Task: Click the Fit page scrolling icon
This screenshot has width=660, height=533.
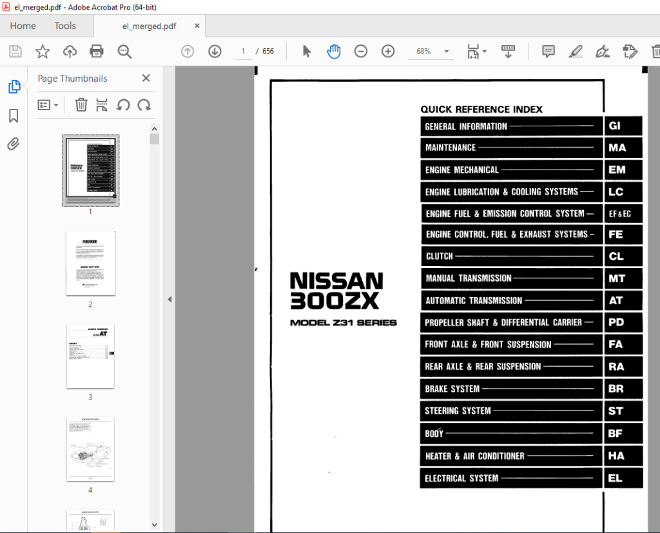Action: [473, 52]
